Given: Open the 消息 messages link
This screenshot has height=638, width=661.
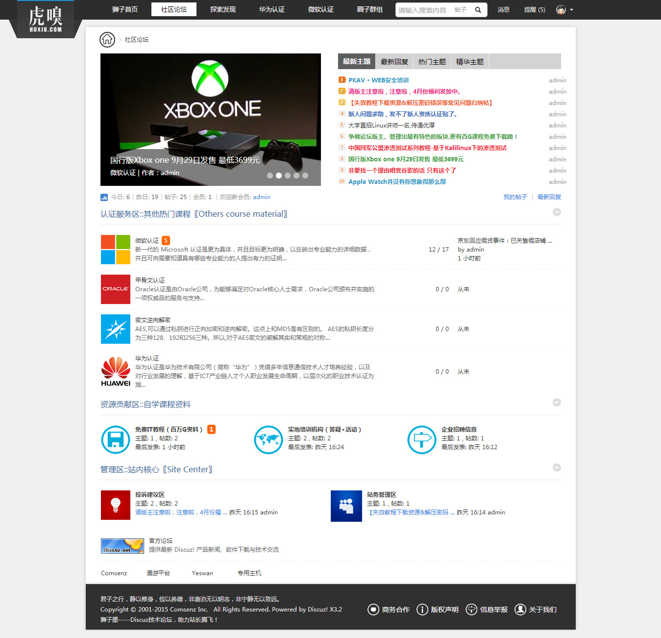Looking at the screenshot, I should coord(504,10).
